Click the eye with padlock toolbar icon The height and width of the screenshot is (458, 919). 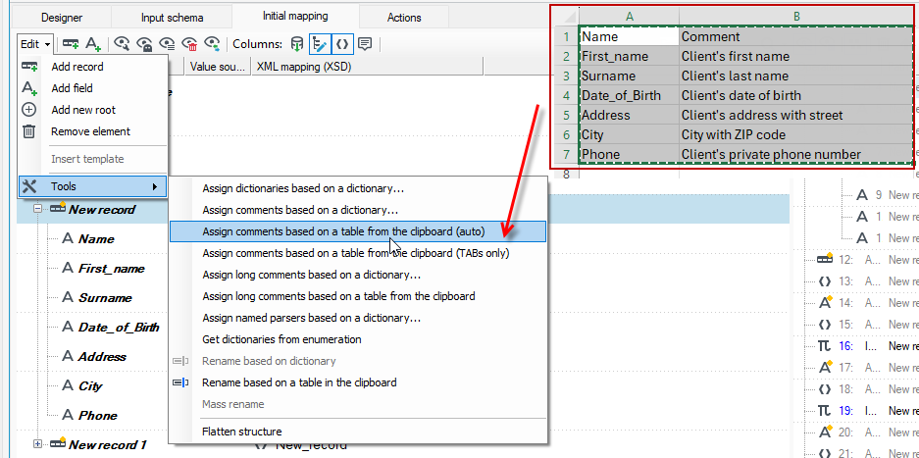[144, 43]
